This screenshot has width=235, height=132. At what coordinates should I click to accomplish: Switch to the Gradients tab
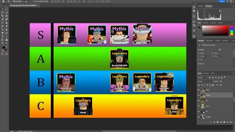pos(213,23)
